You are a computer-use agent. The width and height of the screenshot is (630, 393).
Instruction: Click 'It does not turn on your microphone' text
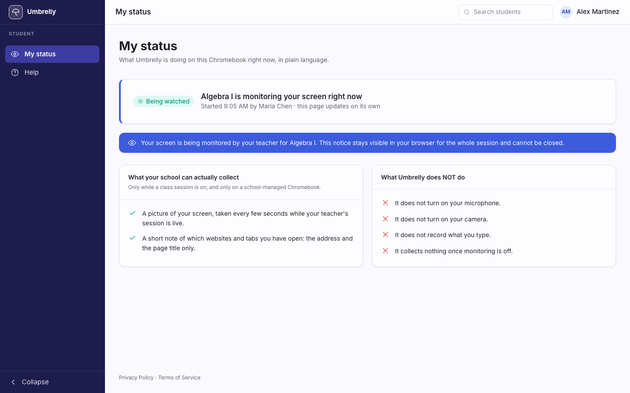448,203
